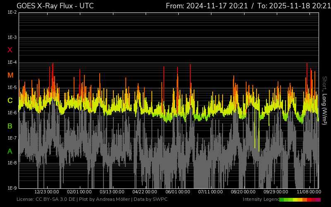331x207 pixels.
Task: Click the magenta intensity legend swatch
Action: [318, 200]
